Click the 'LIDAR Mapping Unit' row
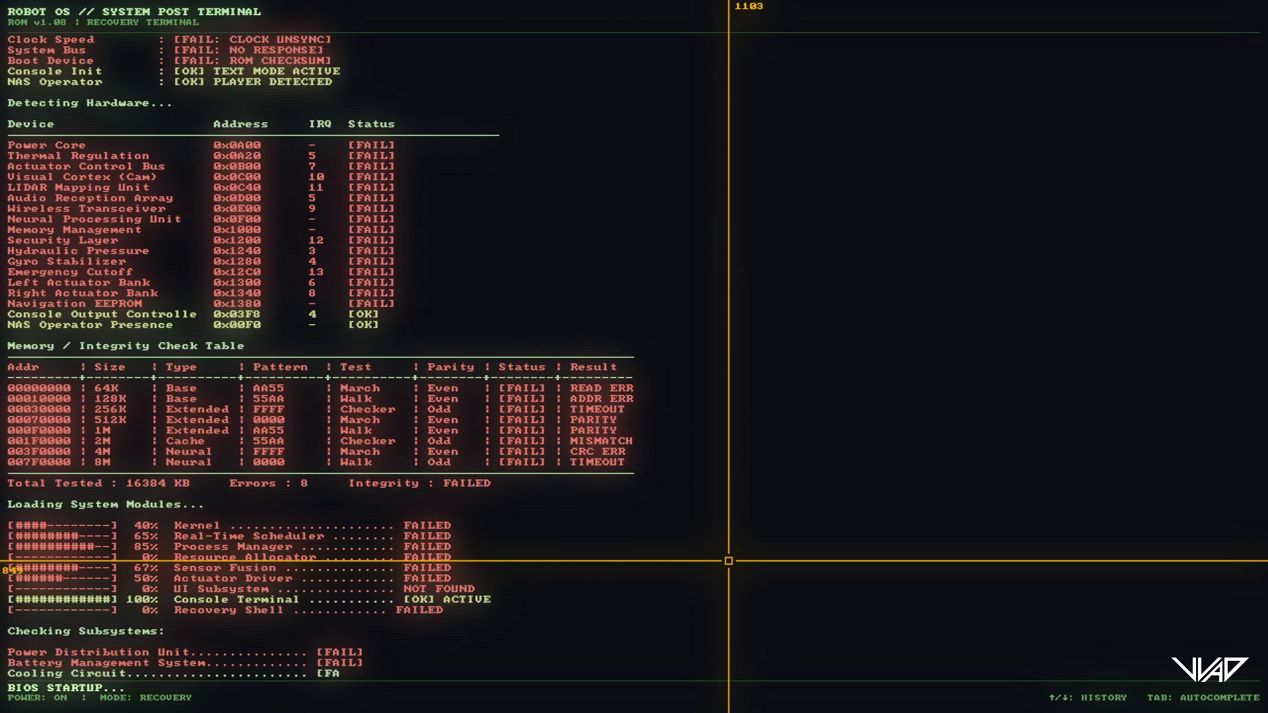Viewport: 1268px width, 713px height. click(201, 187)
